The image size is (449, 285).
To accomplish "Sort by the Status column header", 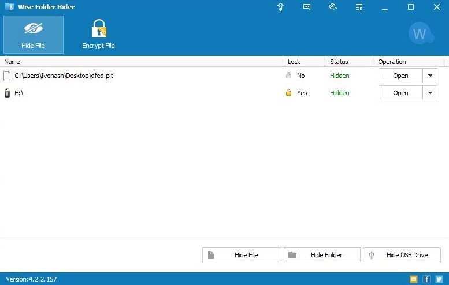I will (x=349, y=62).
